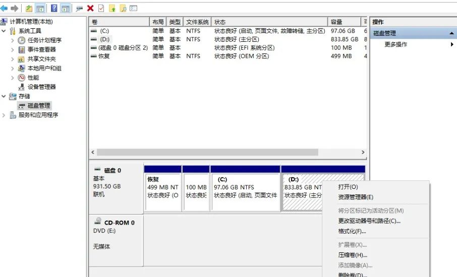Sort by the 状态 column header
Screen dimensions: 457x277
(x=269, y=22)
